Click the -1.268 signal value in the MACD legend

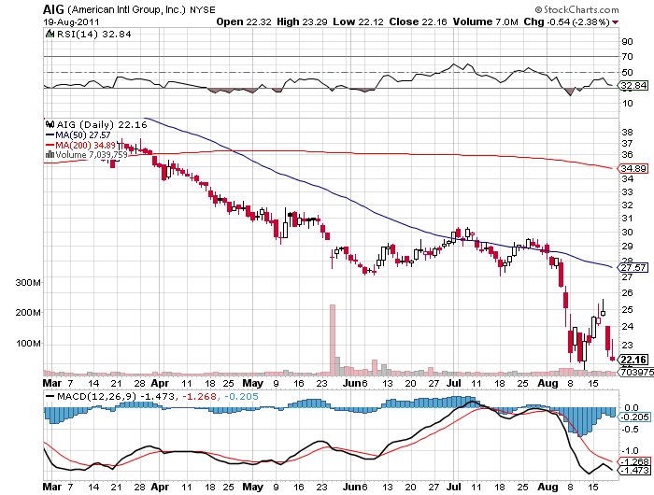198,396
